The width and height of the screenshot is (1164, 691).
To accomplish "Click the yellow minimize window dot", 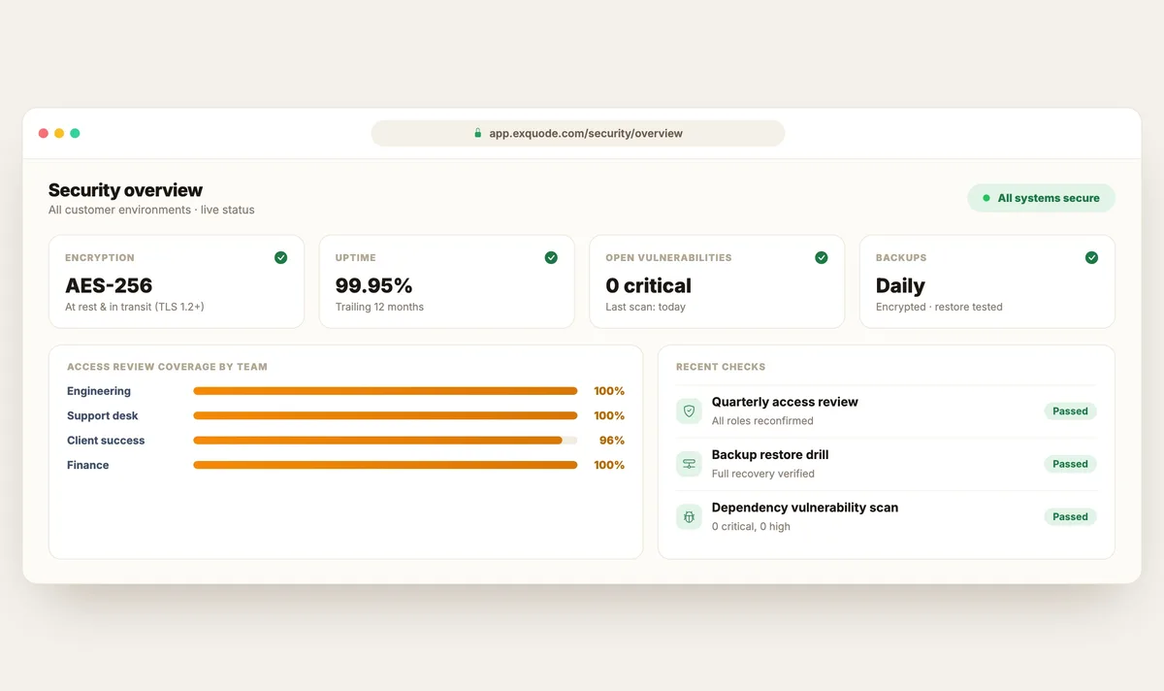I will [59, 133].
